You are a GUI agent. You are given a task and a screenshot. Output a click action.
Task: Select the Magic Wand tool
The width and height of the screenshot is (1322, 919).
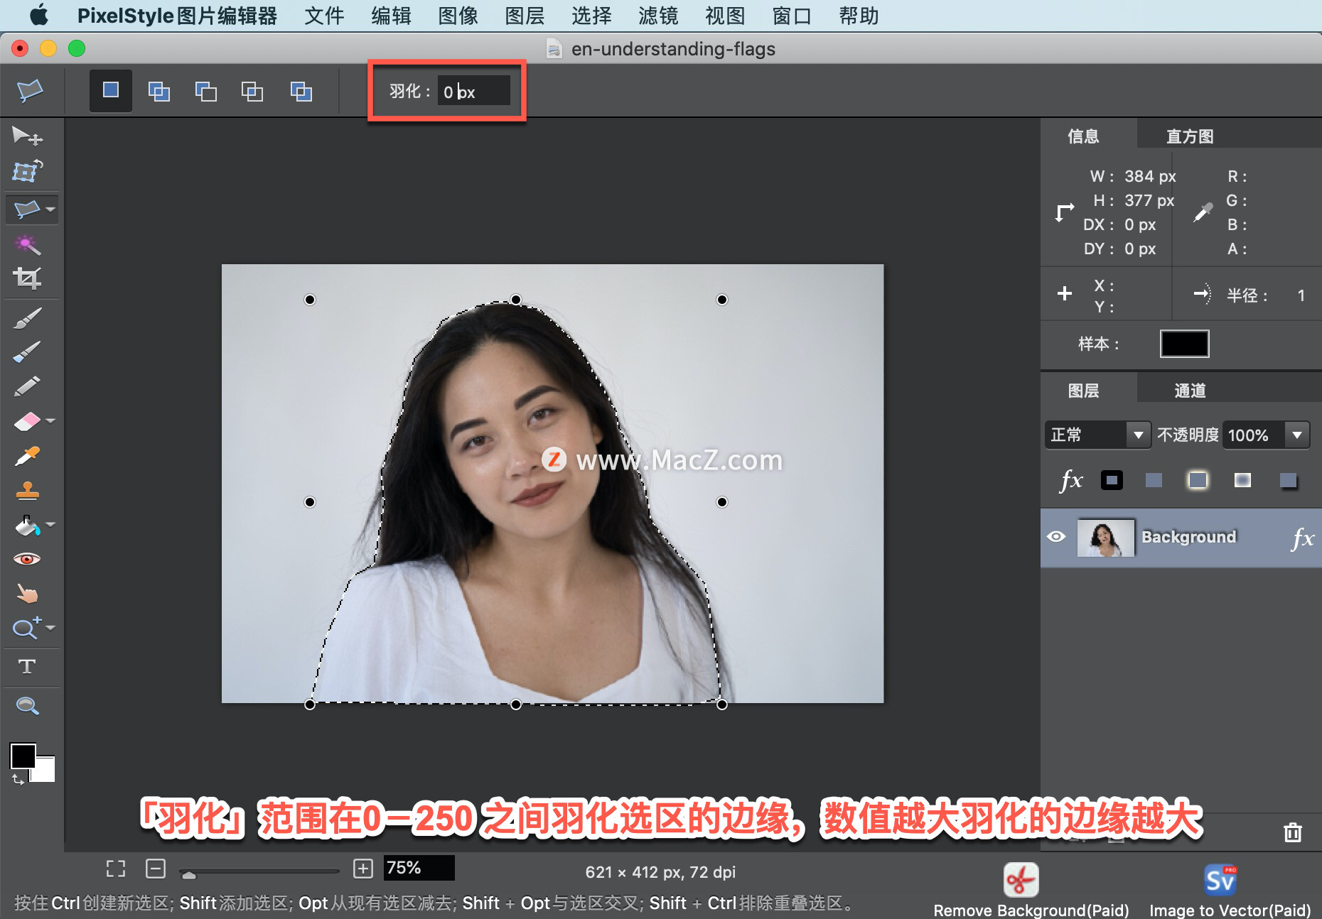click(26, 244)
